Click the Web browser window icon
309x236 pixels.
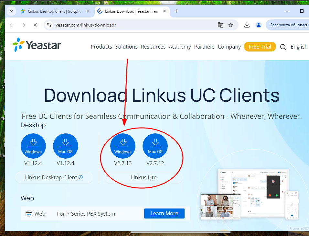coord(29,214)
